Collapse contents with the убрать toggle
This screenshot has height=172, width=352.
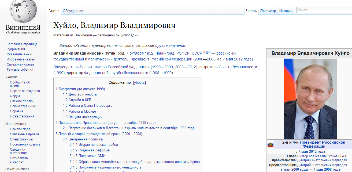(139, 82)
